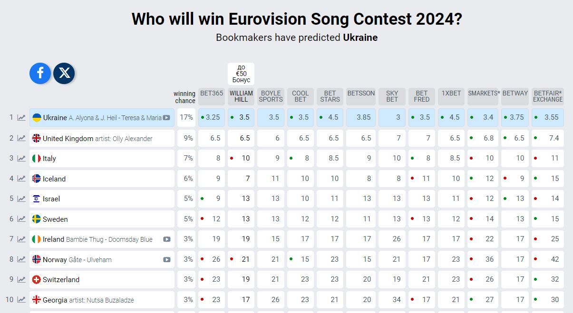Viewport: 573px width, 313px height.
Task: Share the page on Facebook
Action: tap(40, 73)
